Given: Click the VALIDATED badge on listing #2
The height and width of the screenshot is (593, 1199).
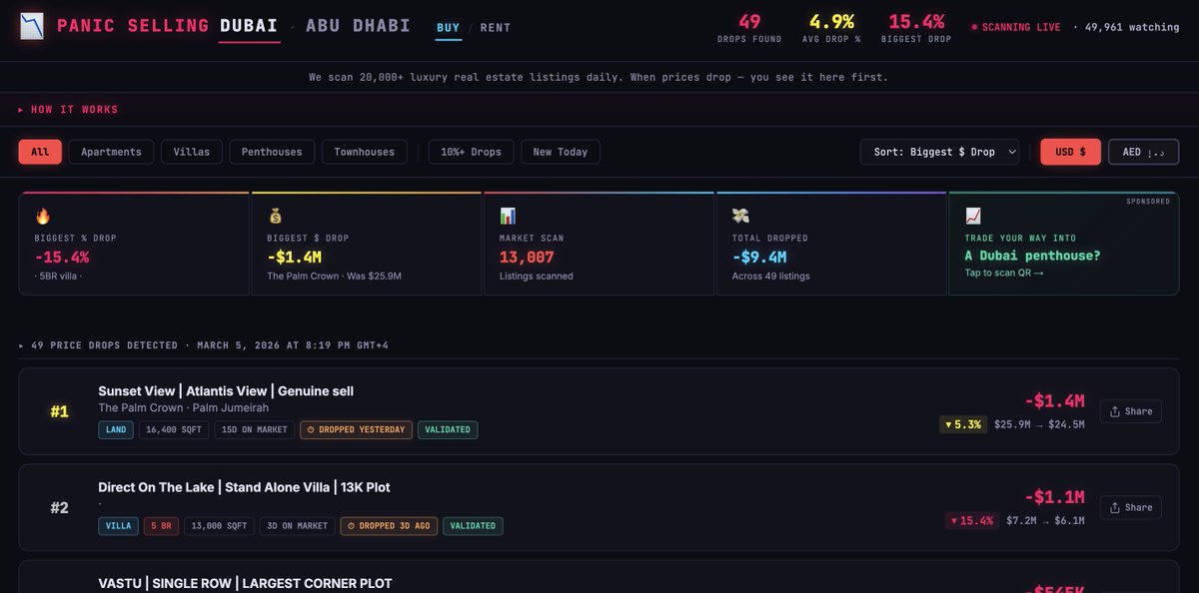Looking at the screenshot, I should tap(473, 525).
